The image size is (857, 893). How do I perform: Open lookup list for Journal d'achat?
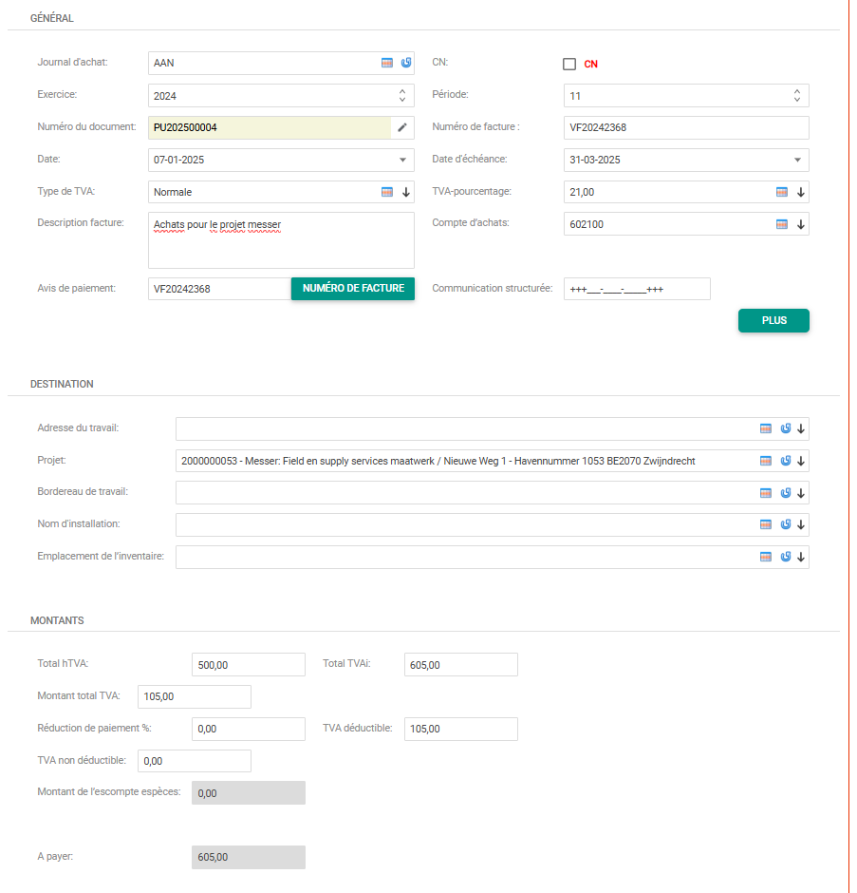click(387, 64)
